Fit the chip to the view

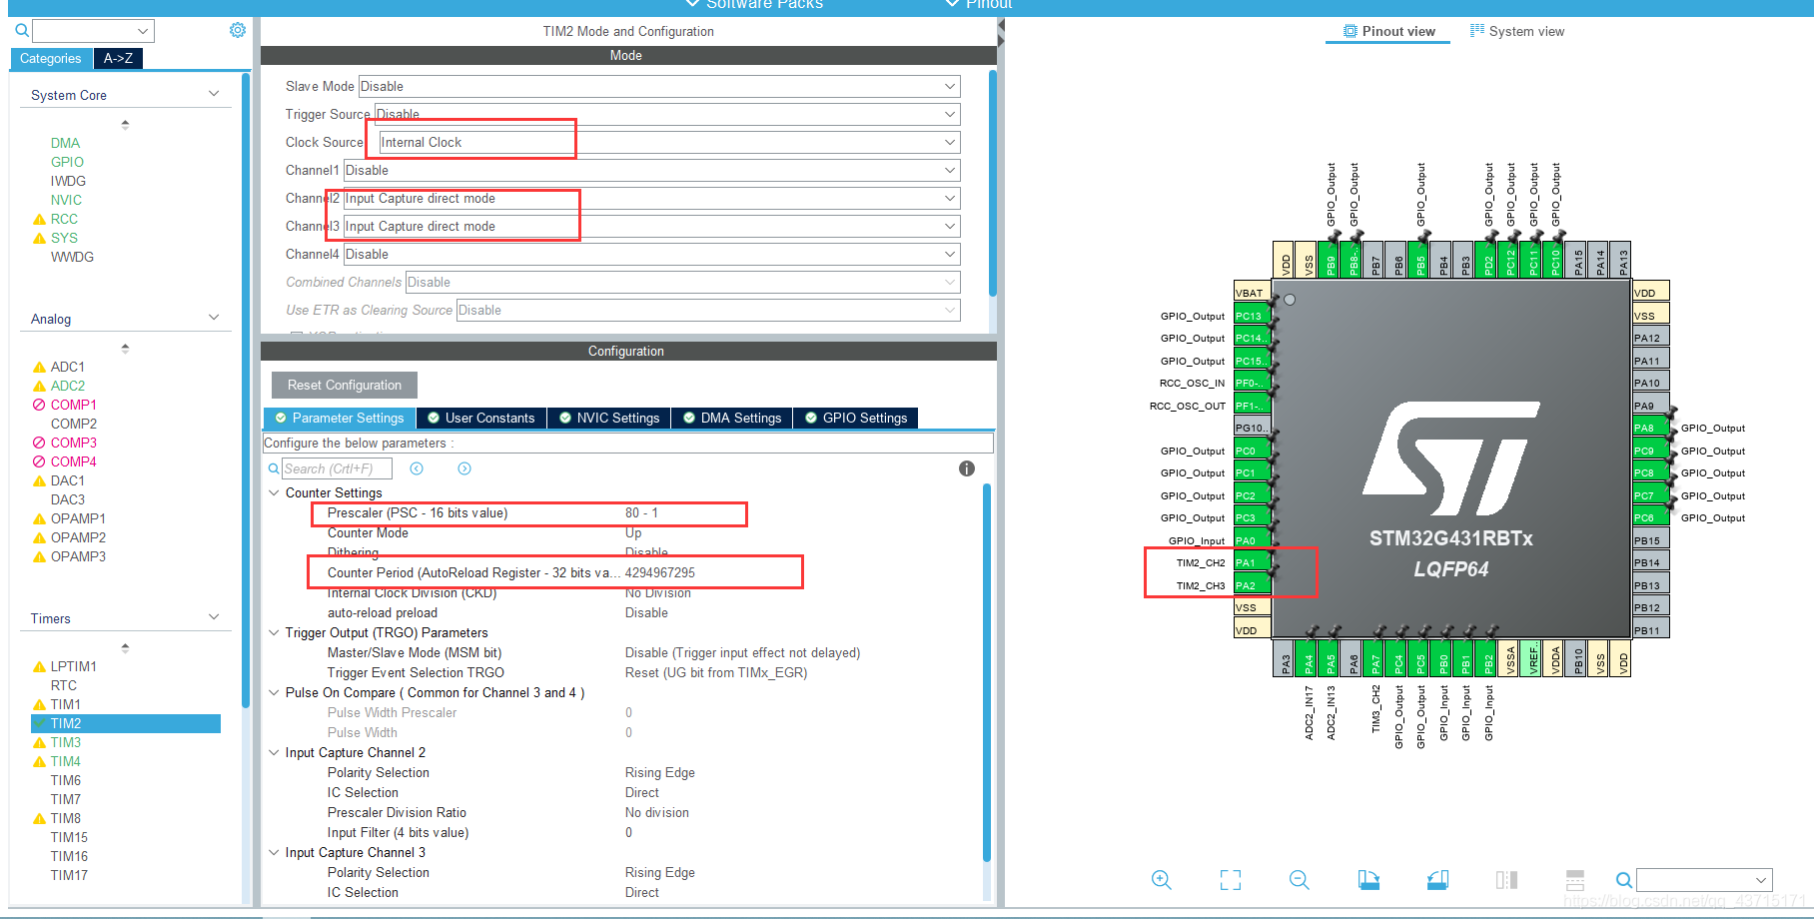pyautogui.click(x=1231, y=880)
